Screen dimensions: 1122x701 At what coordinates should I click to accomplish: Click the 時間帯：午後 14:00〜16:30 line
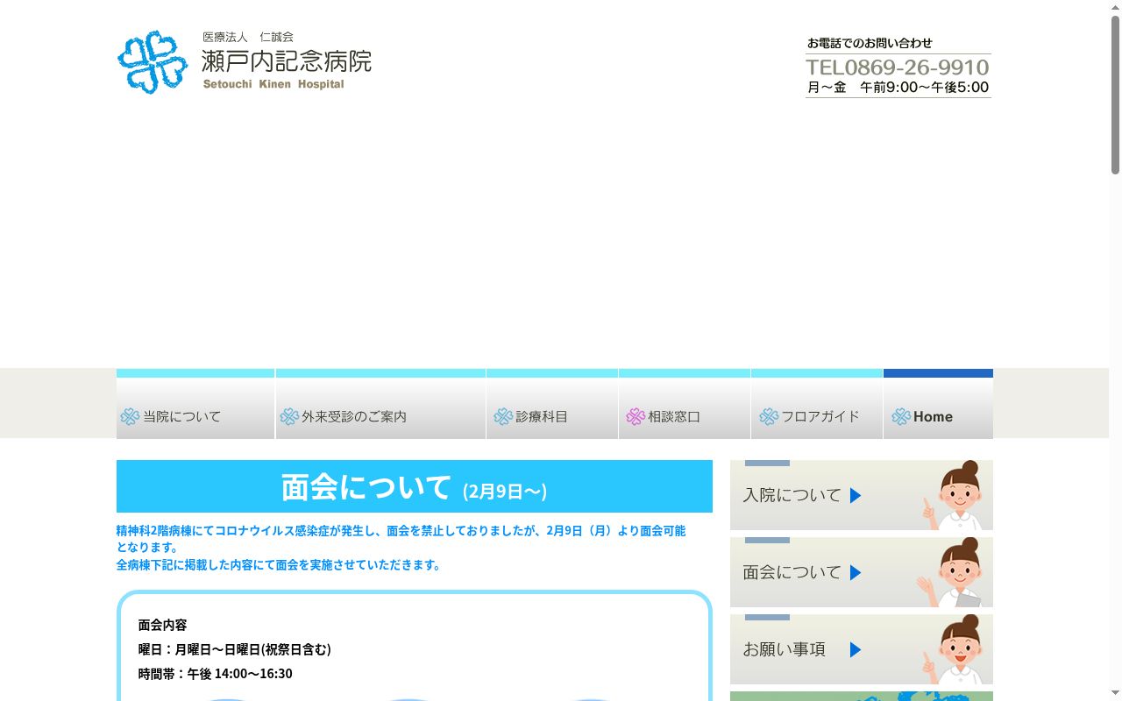[x=216, y=674]
